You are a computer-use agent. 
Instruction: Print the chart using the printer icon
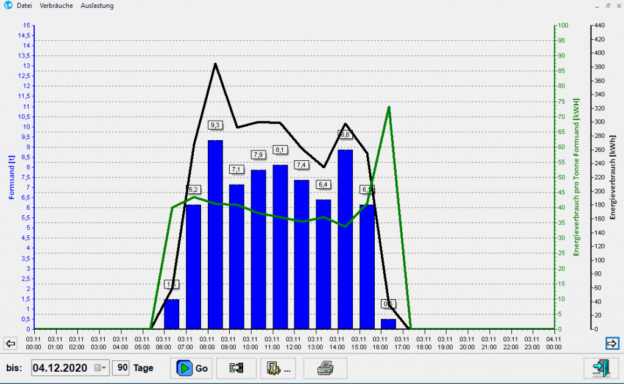pyautogui.click(x=326, y=368)
